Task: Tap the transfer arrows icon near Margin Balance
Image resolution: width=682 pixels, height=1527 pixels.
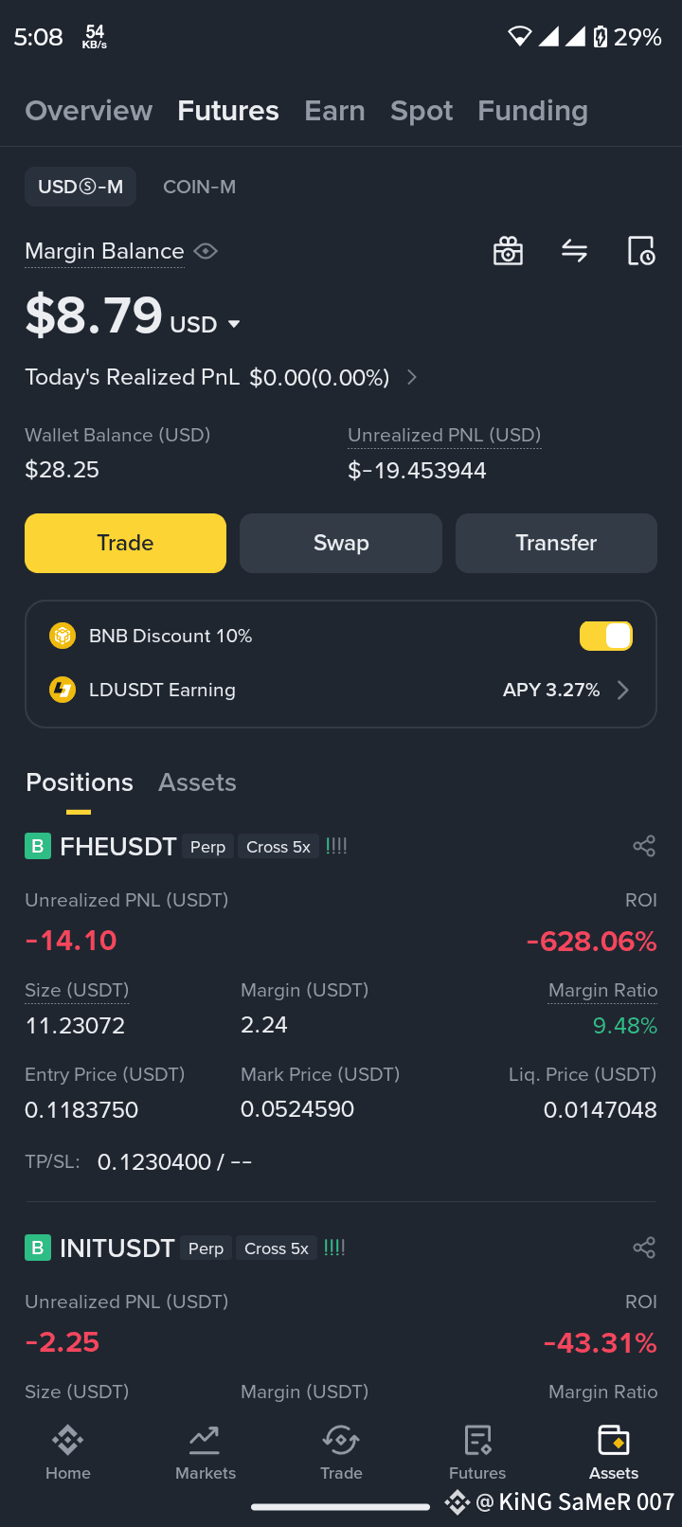Action: (574, 251)
